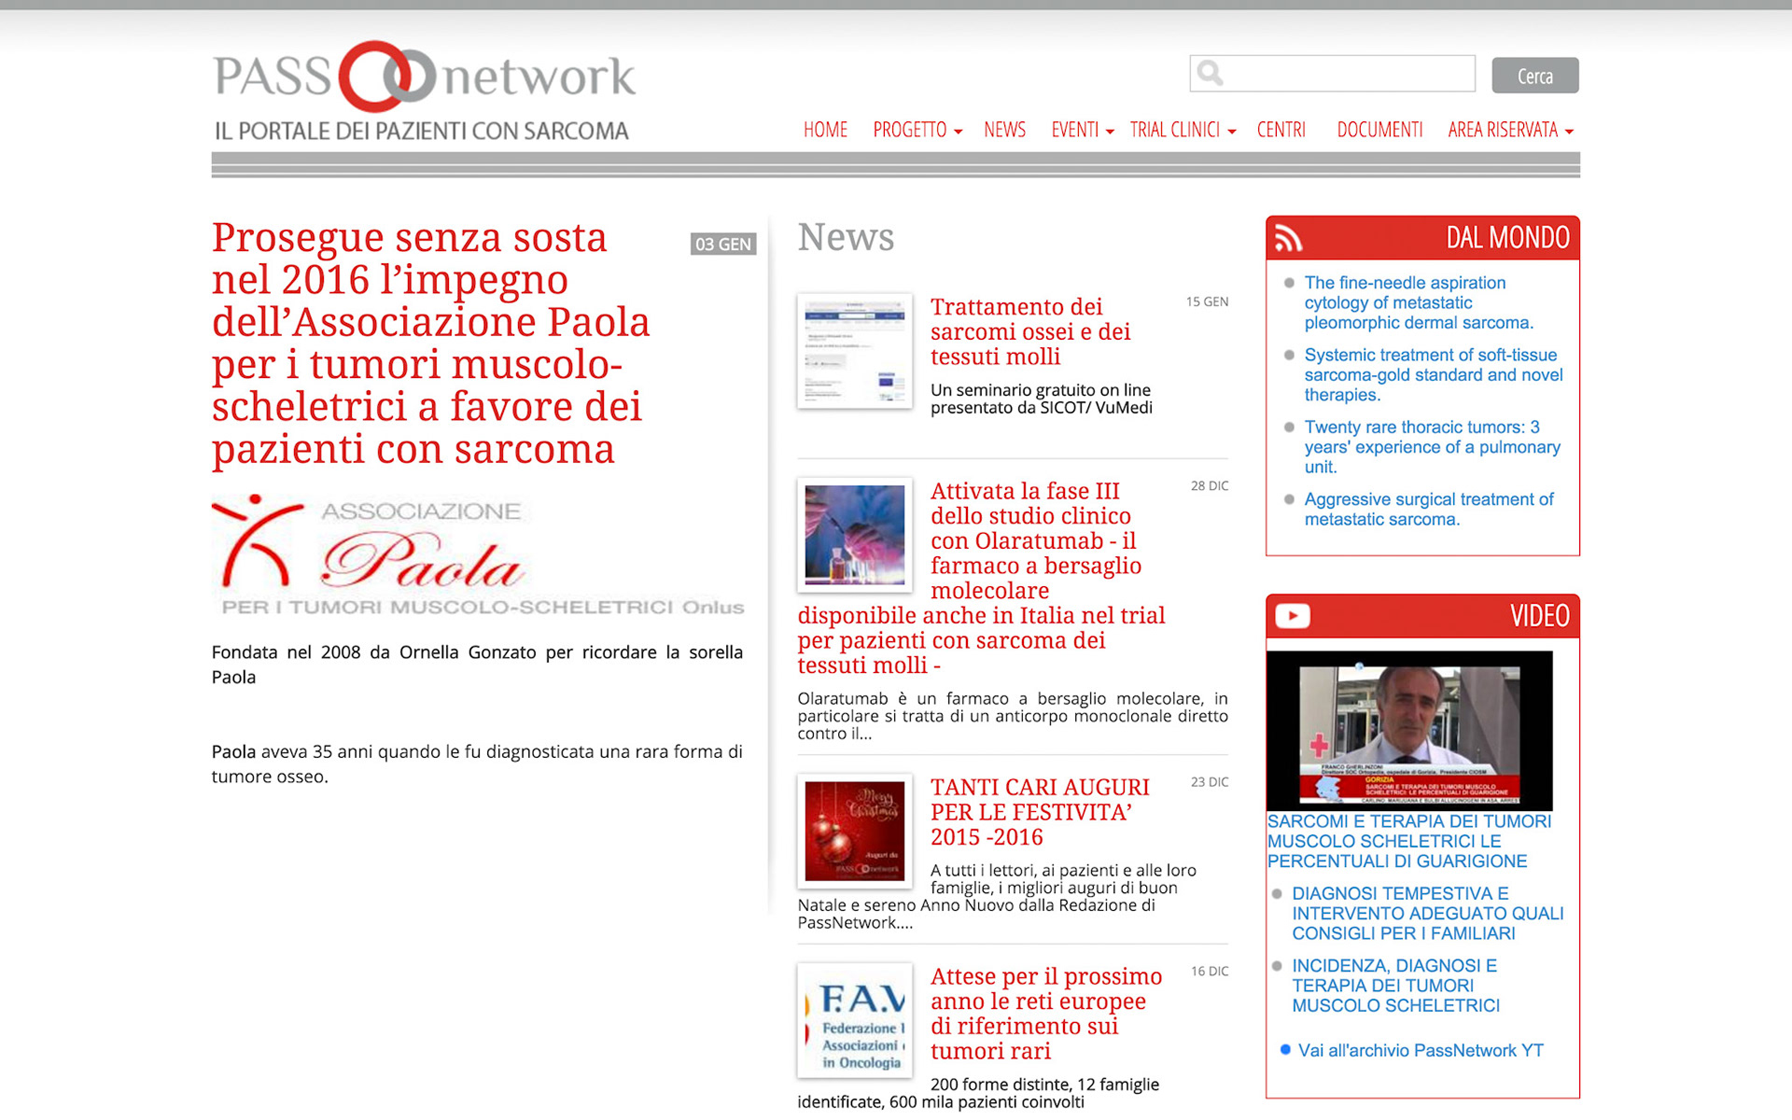Click the 16 DIC date label
The image size is (1792, 1120).
click(x=1210, y=971)
